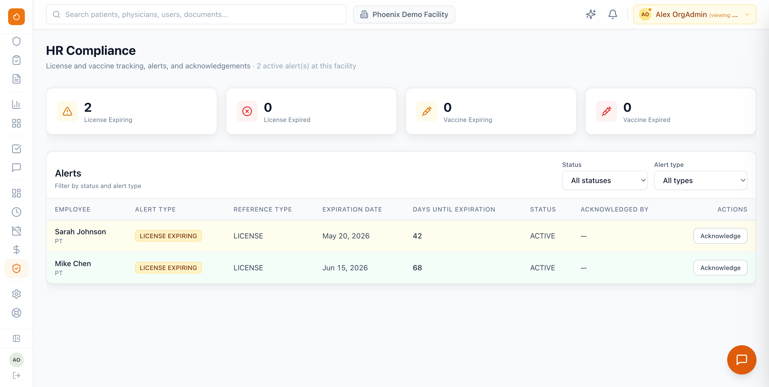Open the notifications bell icon

613,14
